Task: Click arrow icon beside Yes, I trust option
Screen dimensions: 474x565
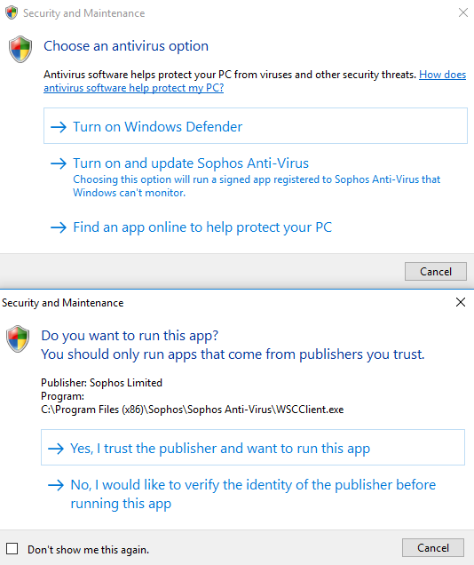Action: pyautogui.click(x=56, y=449)
